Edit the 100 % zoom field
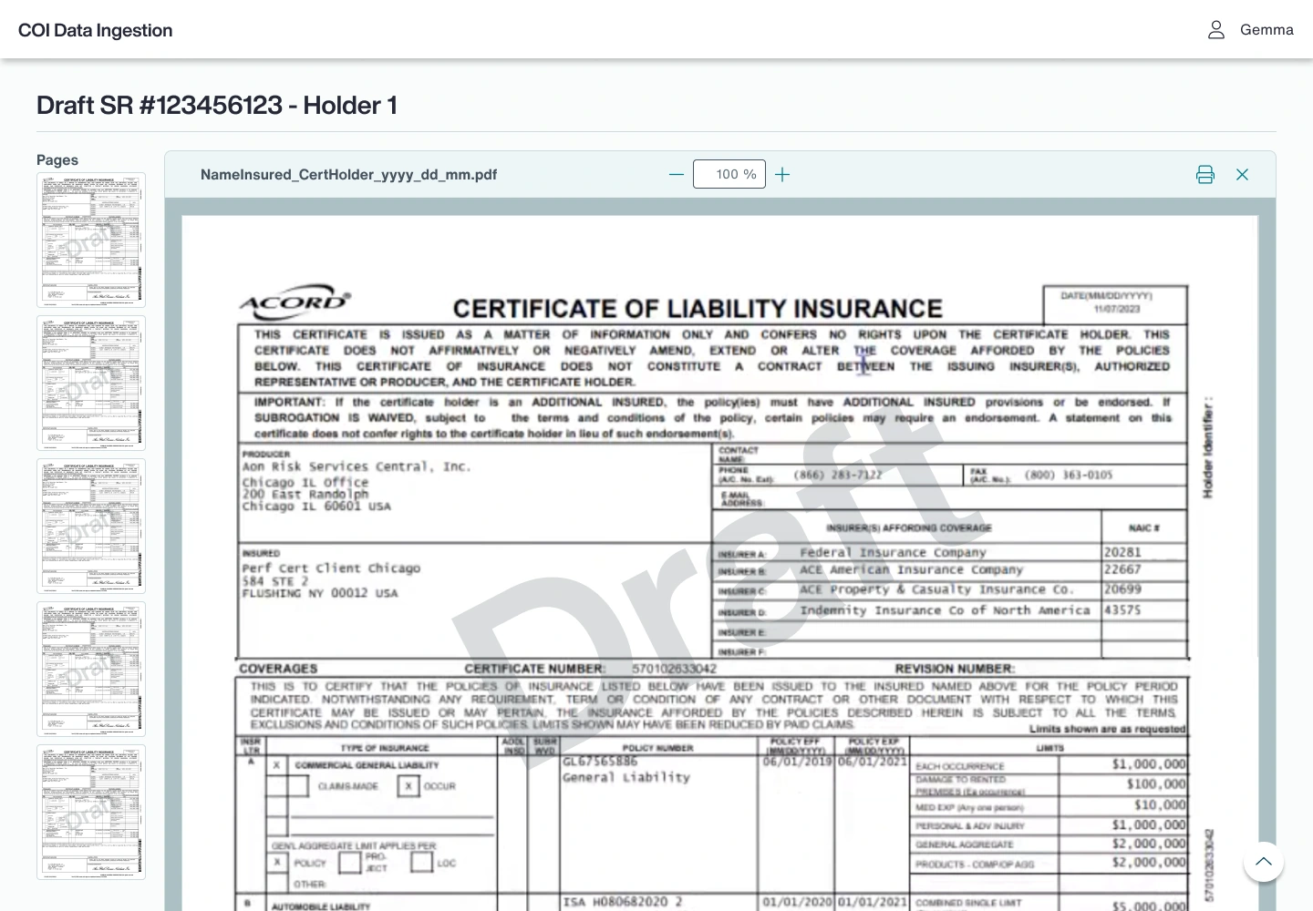 point(729,174)
